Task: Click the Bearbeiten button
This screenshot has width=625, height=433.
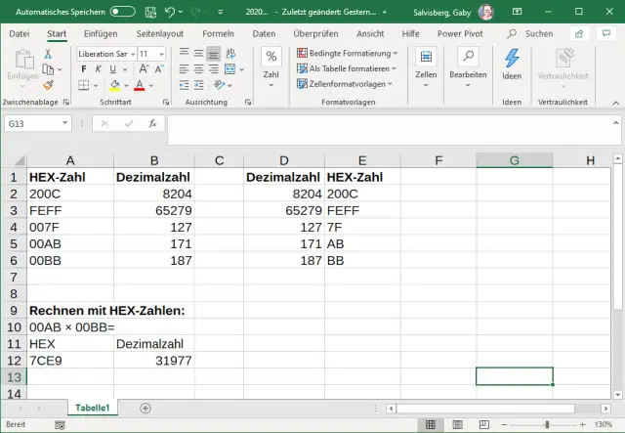Action: click(468, 65)
